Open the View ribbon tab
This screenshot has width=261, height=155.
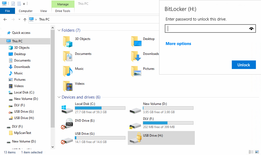point(43,11)
